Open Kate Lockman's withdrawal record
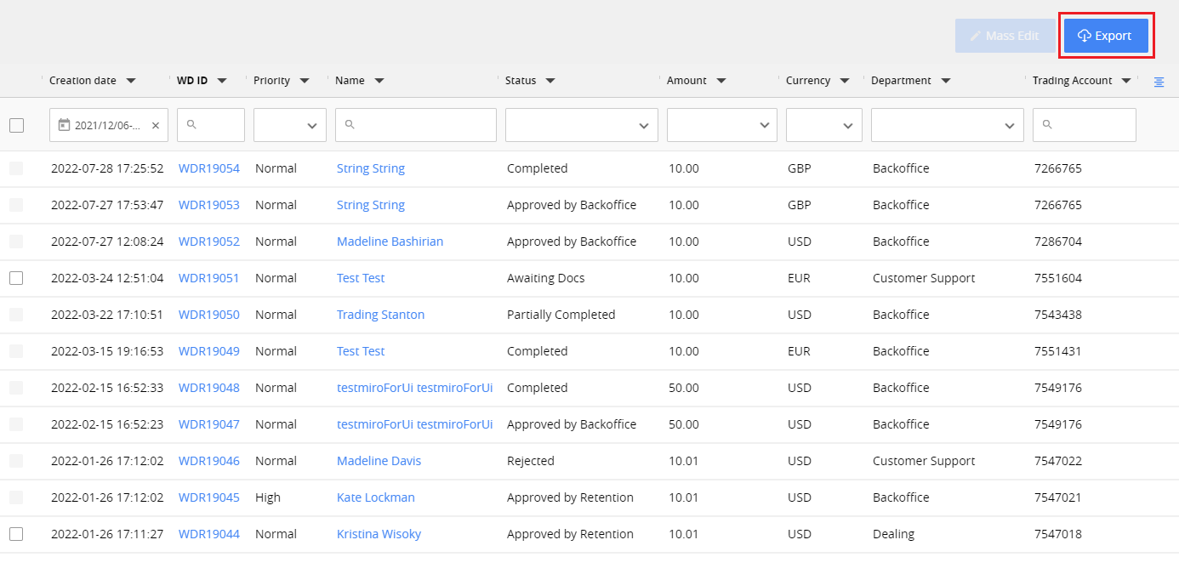The height and width of the screenshot is (574, 1179). click(376, 497)
